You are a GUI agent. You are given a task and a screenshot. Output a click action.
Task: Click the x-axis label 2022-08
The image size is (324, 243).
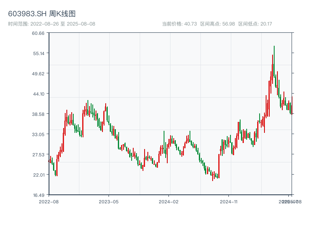pos(49,202)
